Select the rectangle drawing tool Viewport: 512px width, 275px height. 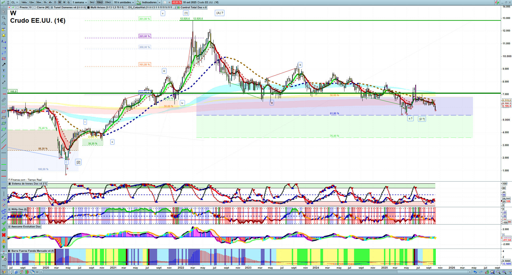(3, 59)
